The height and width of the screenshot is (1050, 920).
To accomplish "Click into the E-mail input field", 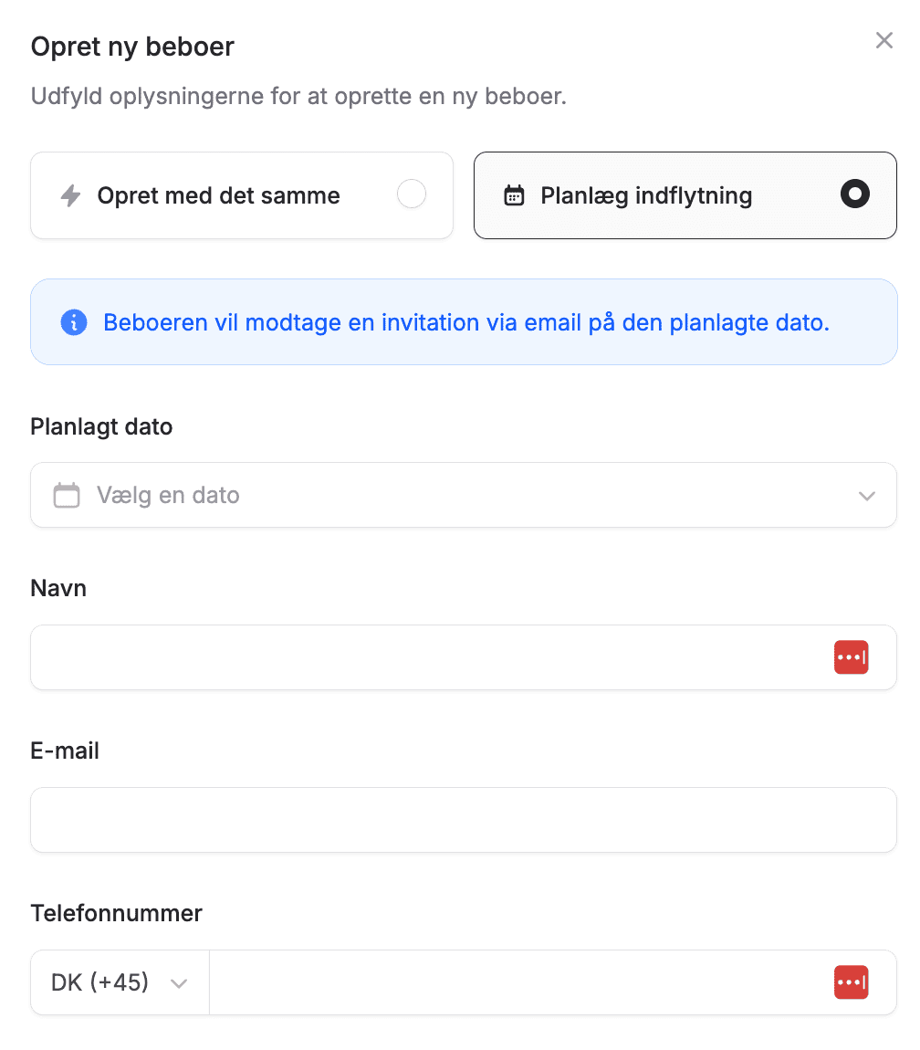I will 464,820.
